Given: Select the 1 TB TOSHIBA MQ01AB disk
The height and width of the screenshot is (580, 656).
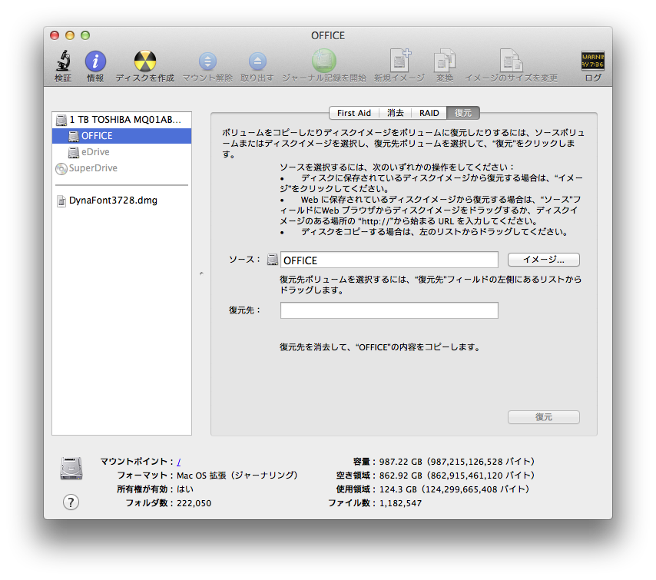Looking at the screenshot, I should click(x=121, y=120).
